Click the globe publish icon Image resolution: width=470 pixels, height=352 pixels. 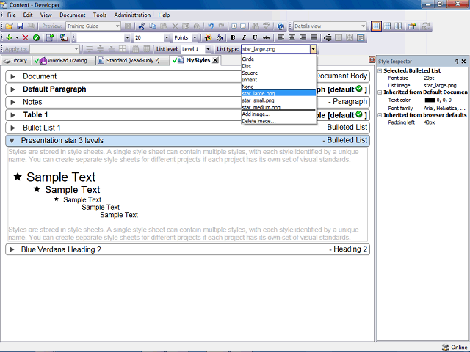click(64, 37)
